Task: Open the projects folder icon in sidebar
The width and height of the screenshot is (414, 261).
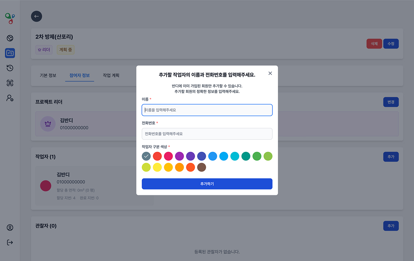Action: coord(10,53)
